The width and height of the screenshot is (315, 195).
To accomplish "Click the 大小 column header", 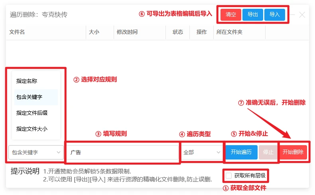I will point(94,32).
